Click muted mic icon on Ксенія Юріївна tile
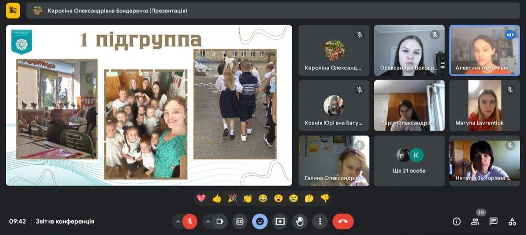The image size is (526, 235). click(360, 90)
